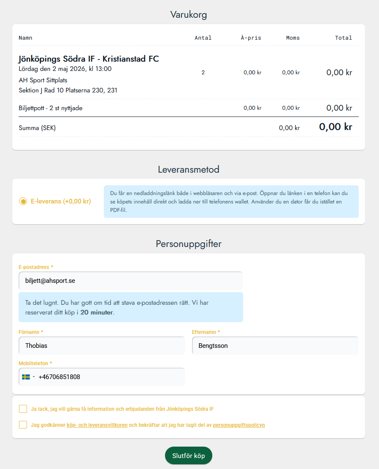The image size is (379, 469).
Task: Click the Biljettpott - 2 st nyttjade row
Action: [51, 108]
